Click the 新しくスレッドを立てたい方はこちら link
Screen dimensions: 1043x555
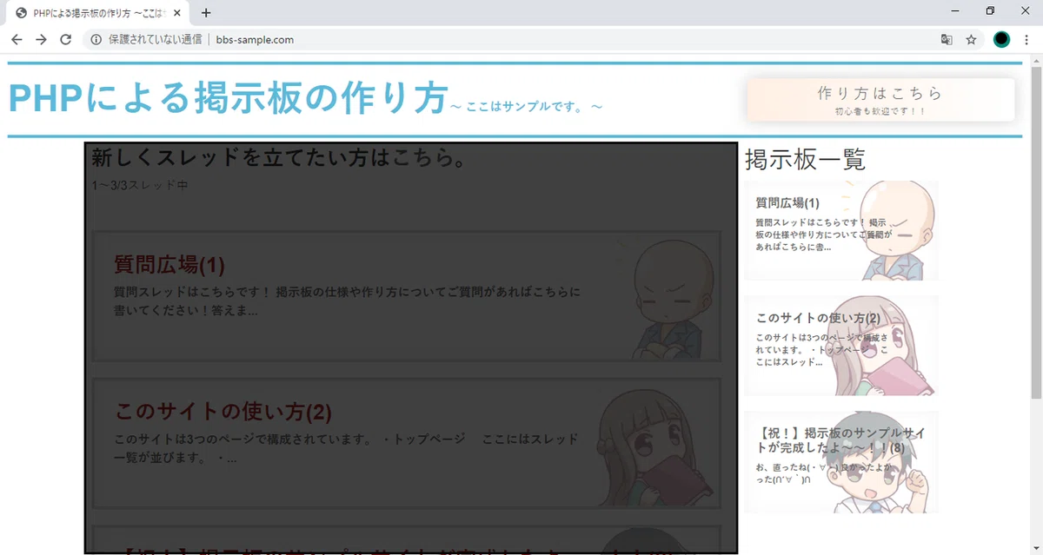pos(279,158)
